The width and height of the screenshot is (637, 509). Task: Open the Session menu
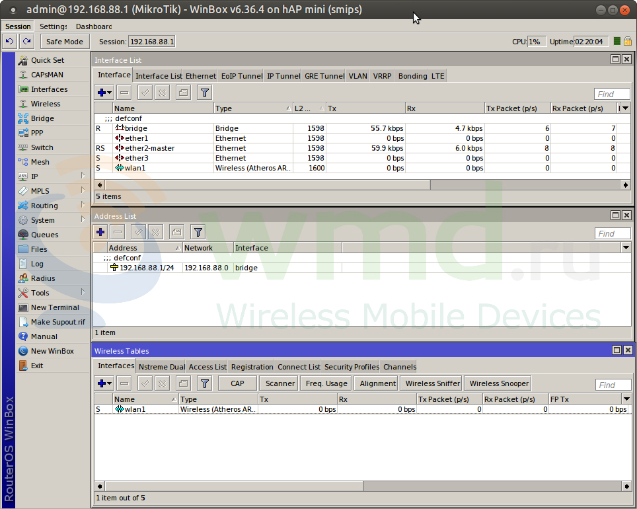coord(18,26)
